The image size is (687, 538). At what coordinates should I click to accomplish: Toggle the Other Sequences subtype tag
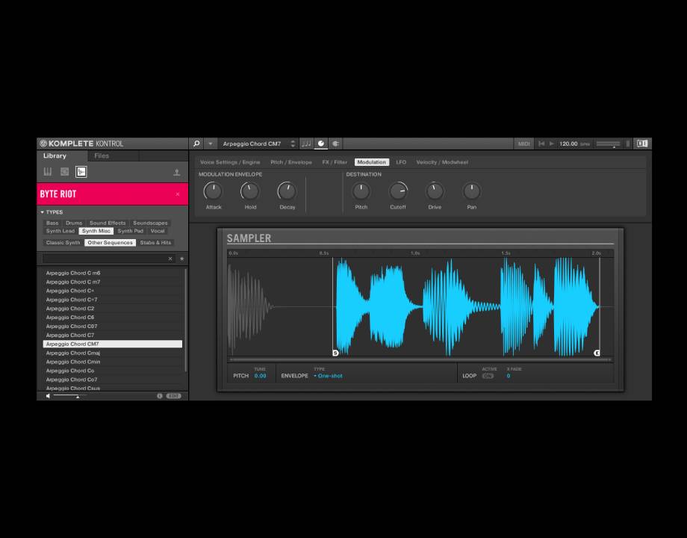click(110, 243)
